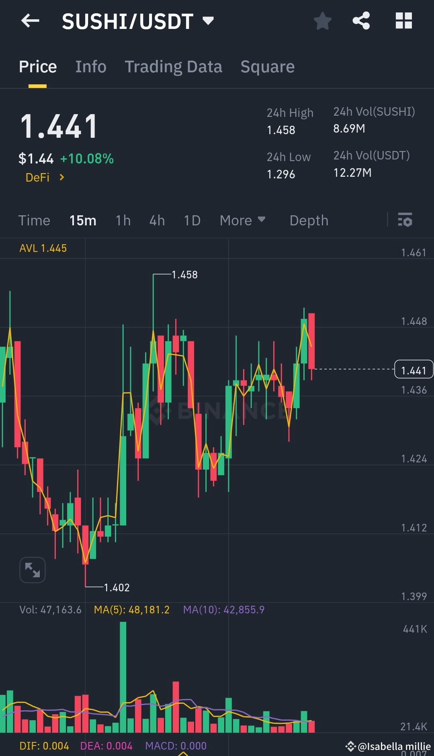Open the share options icon
Screen dimensions: 434x756
[360, 21]
